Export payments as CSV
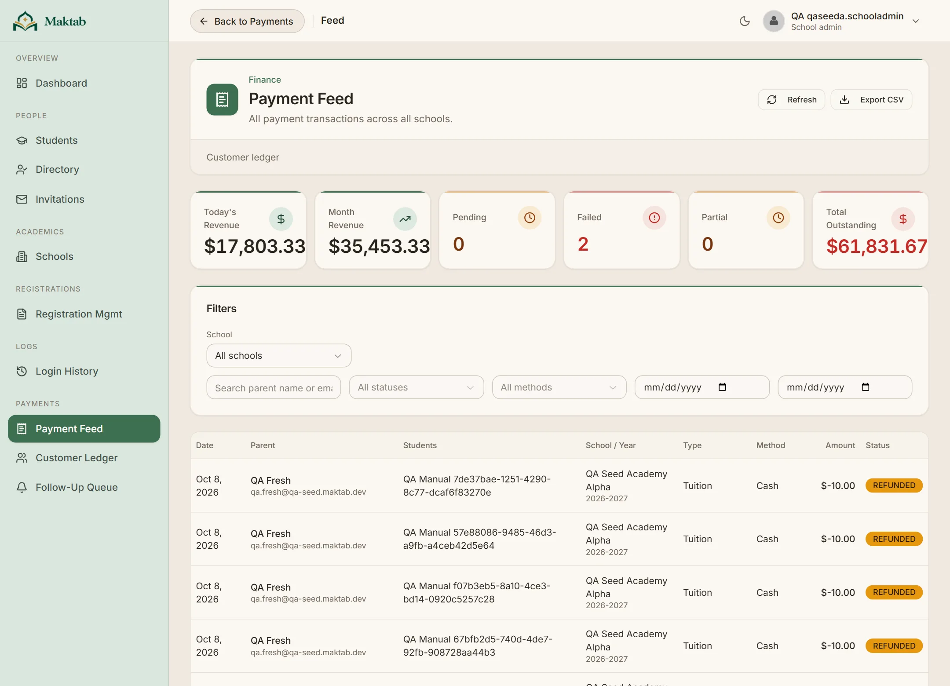The height and width of the screenshot is (686, 950). coord(871,100)
